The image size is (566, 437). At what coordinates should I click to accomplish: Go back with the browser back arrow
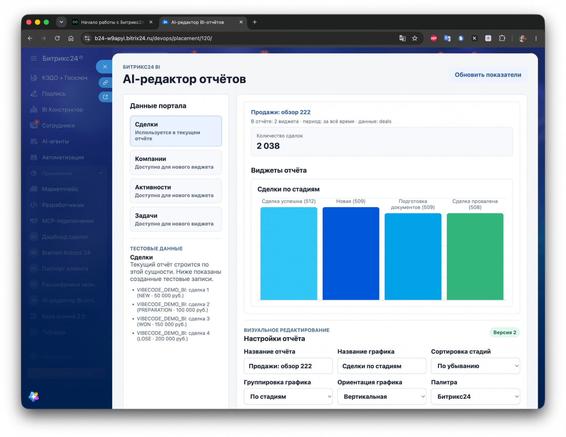(30, 38)
